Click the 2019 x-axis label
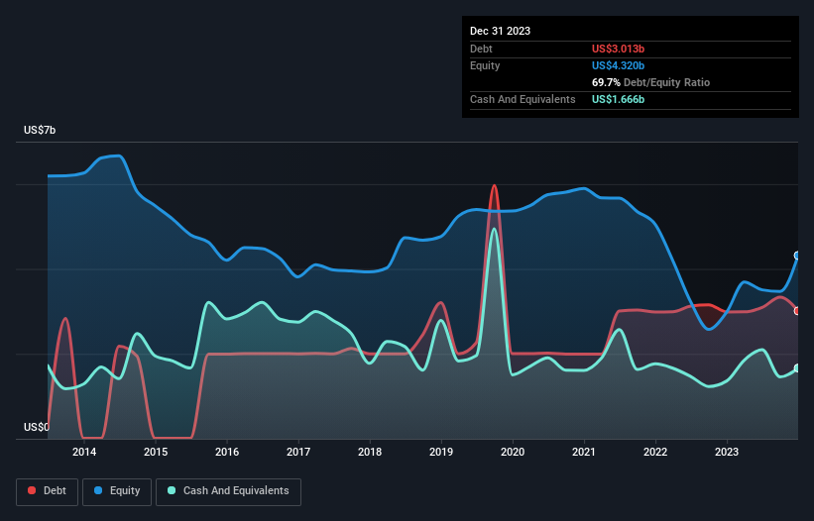 click(441, 452)
